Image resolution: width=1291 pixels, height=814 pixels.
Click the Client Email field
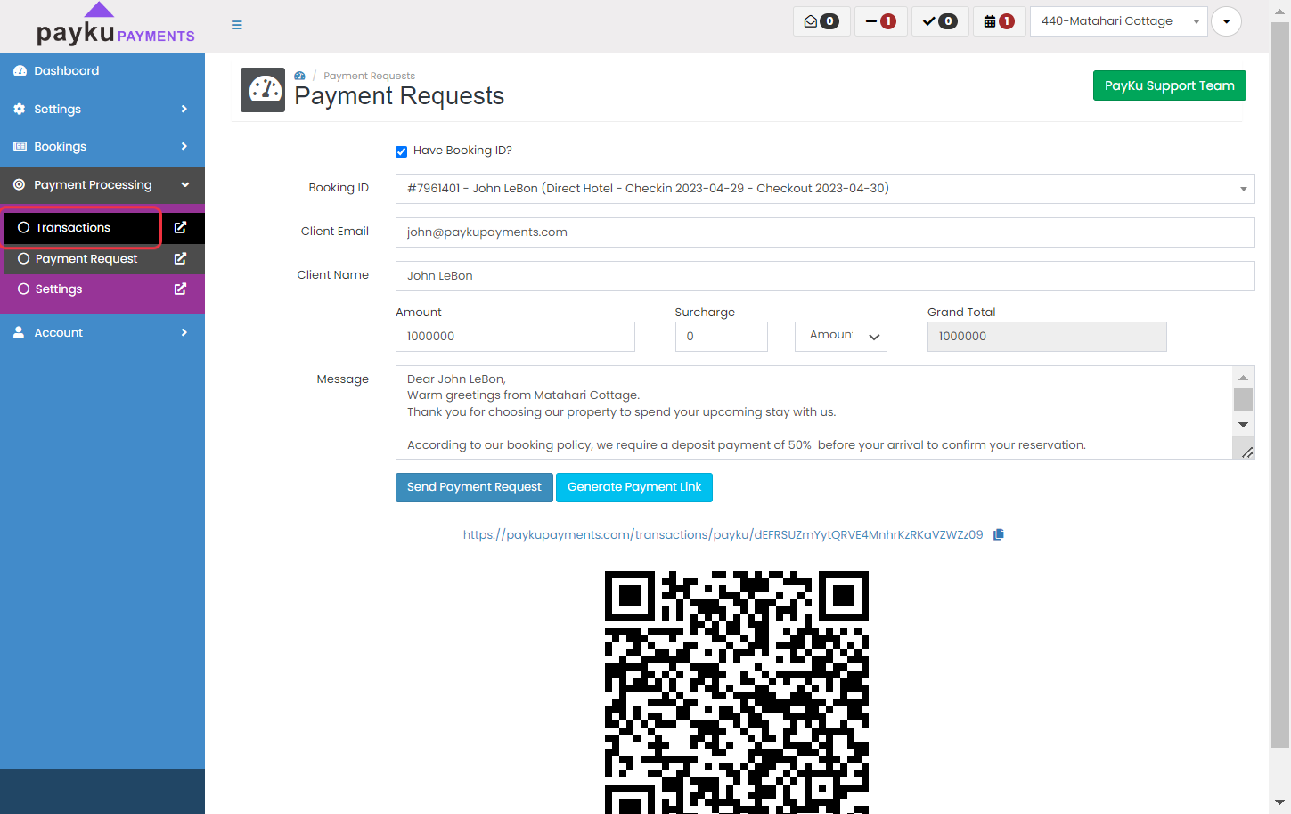[825, 232]
